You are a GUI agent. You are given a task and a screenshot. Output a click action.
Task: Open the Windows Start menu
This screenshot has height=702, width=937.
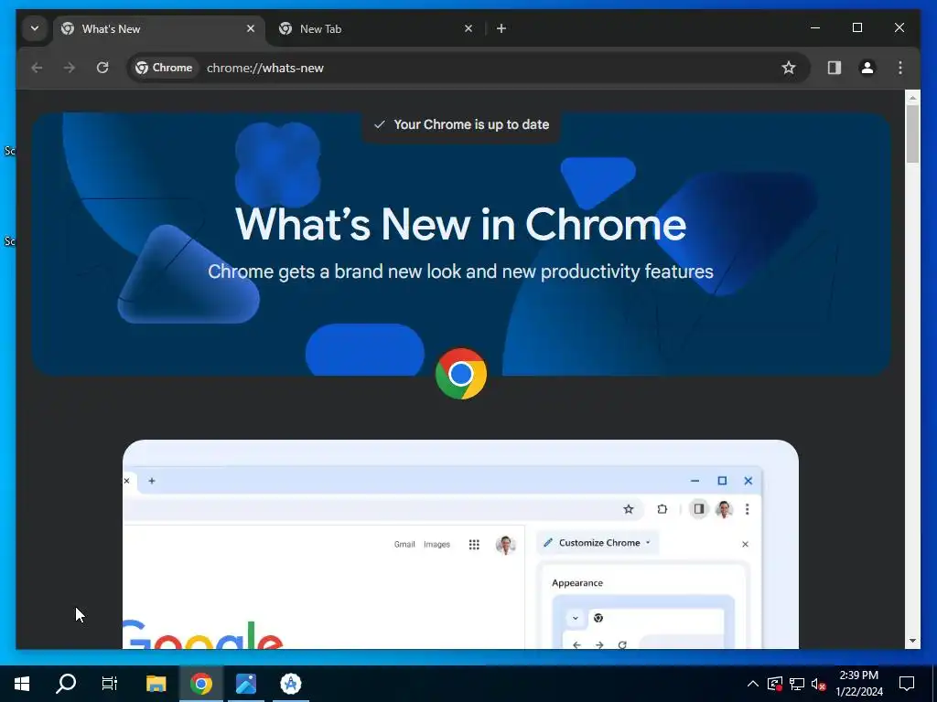(x=22, y=684)
